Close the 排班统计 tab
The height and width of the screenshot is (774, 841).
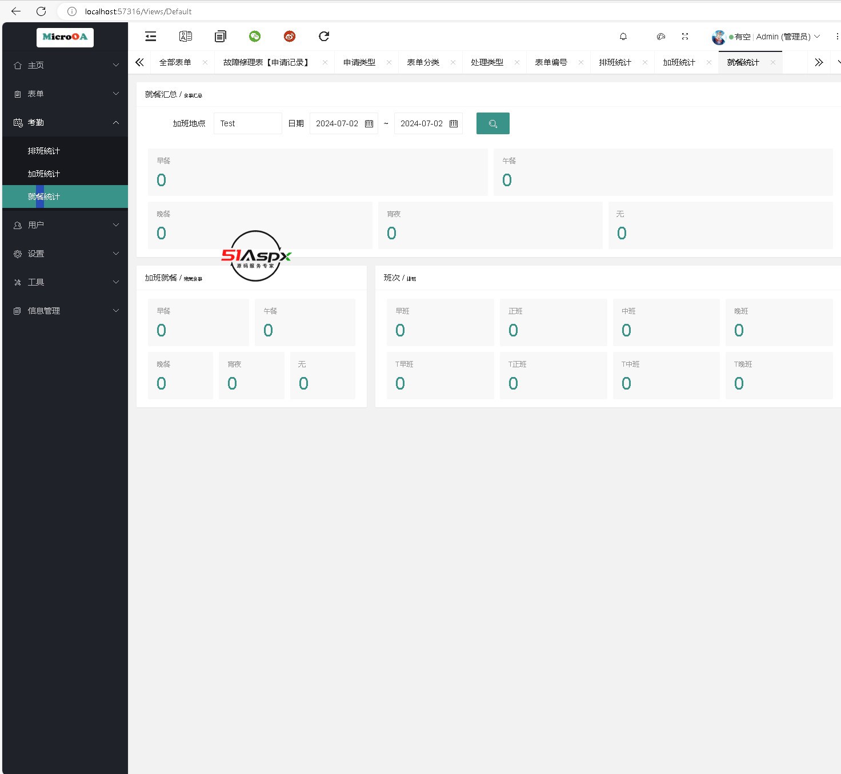coord(645,62)
